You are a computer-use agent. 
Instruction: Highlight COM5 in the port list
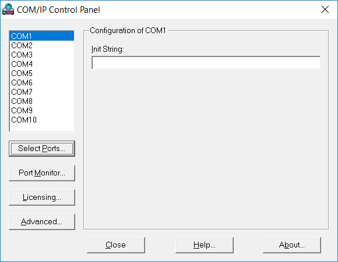point(42,73)
